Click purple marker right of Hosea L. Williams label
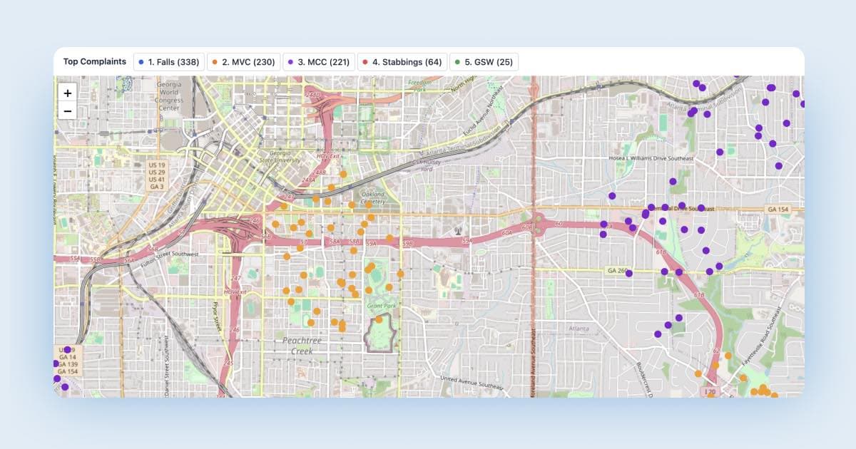 (x=720, y=152)
